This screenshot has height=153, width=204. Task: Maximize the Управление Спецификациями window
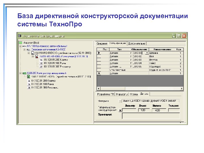click(179, 36)
